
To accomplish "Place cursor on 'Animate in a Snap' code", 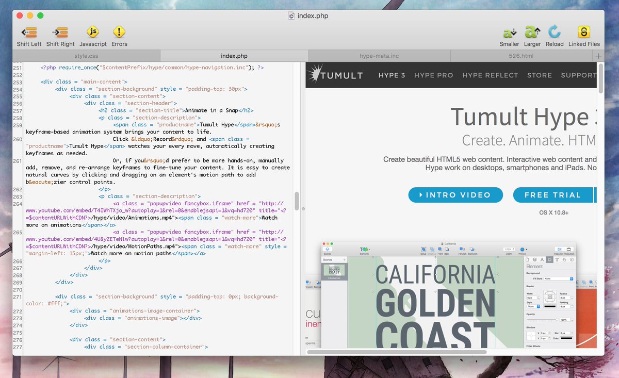I will [210, 110].
